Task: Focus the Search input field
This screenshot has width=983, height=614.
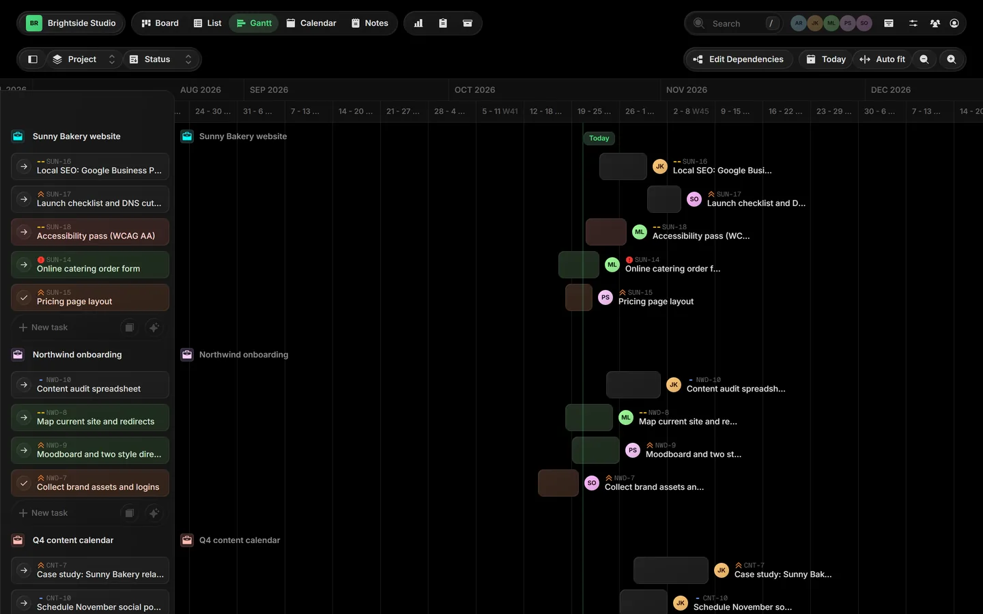Action: [x=735, y=23]
